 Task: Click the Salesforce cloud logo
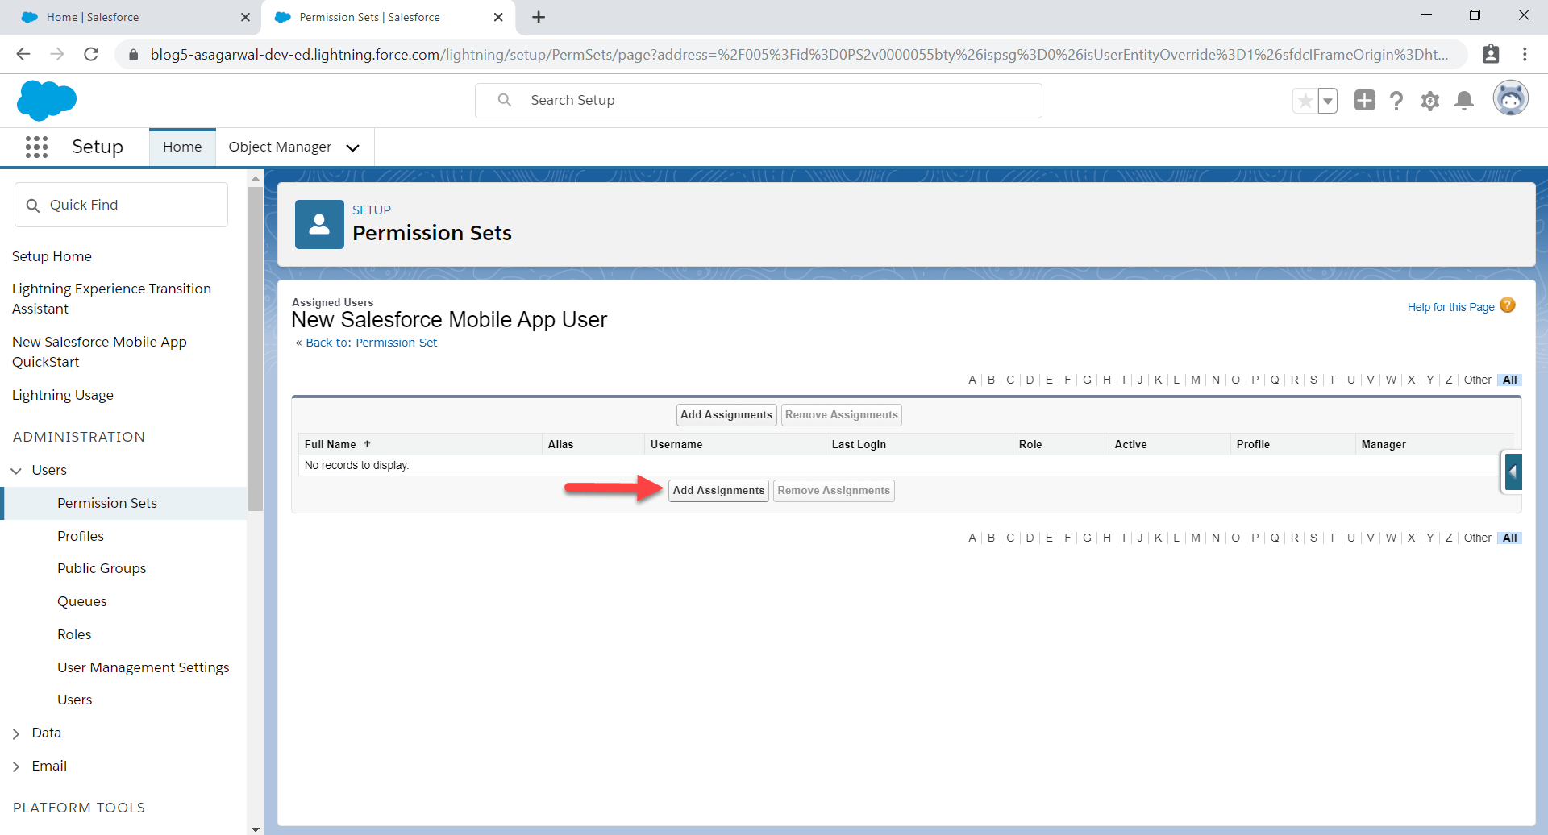47,100
